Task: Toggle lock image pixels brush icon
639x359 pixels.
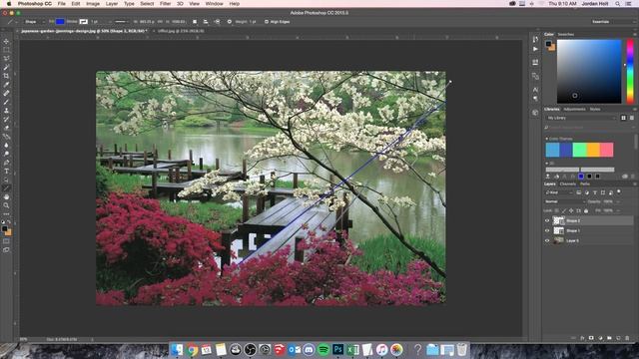Action: click(x=564, y=210)
